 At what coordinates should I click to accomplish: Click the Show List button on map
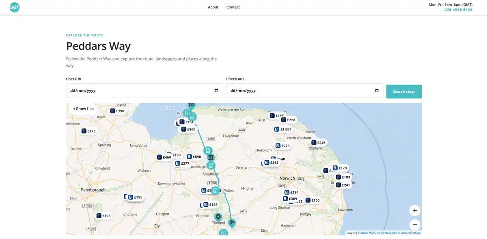coord(83,109)
